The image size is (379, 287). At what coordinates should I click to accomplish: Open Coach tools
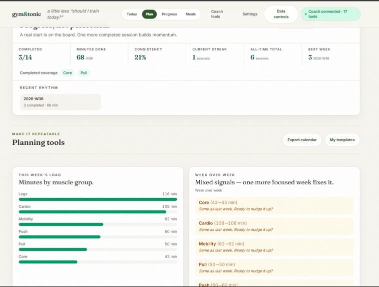click(217, 14)
